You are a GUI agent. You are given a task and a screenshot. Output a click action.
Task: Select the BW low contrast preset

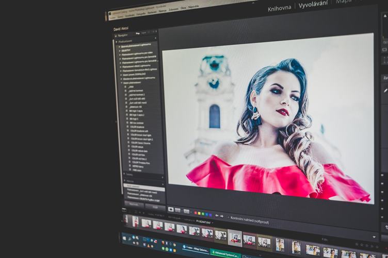pyautogui.click(x=136, y=123)
